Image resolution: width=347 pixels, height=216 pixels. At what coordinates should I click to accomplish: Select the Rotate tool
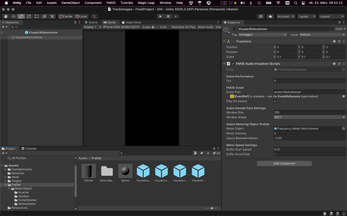tap(21, 16)
